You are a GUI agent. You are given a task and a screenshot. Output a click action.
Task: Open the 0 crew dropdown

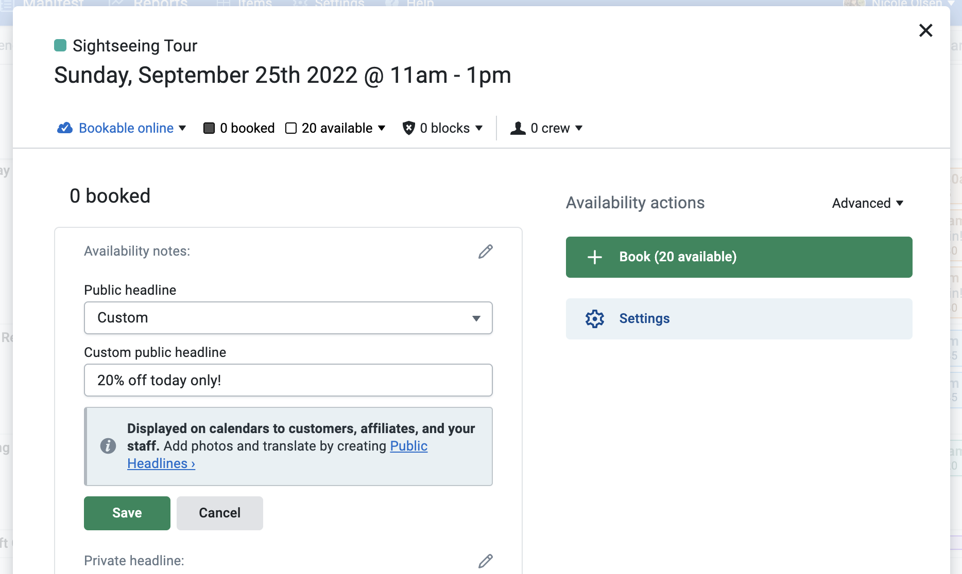point(547,128)
